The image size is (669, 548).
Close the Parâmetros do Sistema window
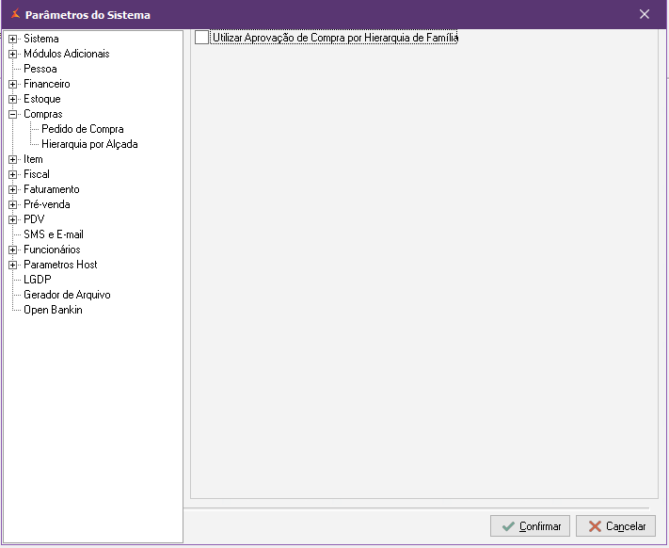pos(645,14)
